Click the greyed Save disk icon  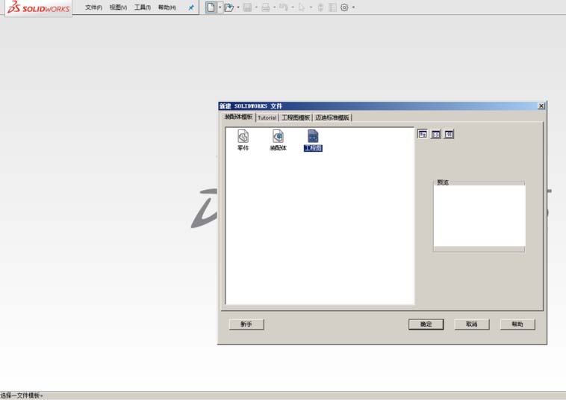[x=247, y=7]
